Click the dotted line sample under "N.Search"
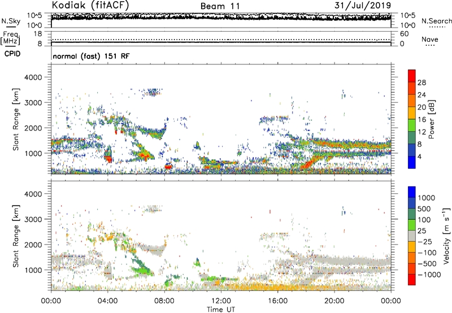Screen dimensions: 452x313 pyautogui.click(x=437, y=27)
